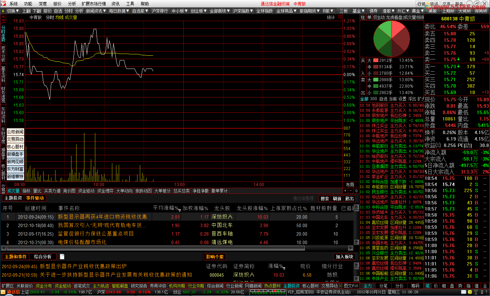This screenshot has width=490, height=296.
Task: Click the 通达信 logo in the status bar
Action: click(x=11, y=292)
